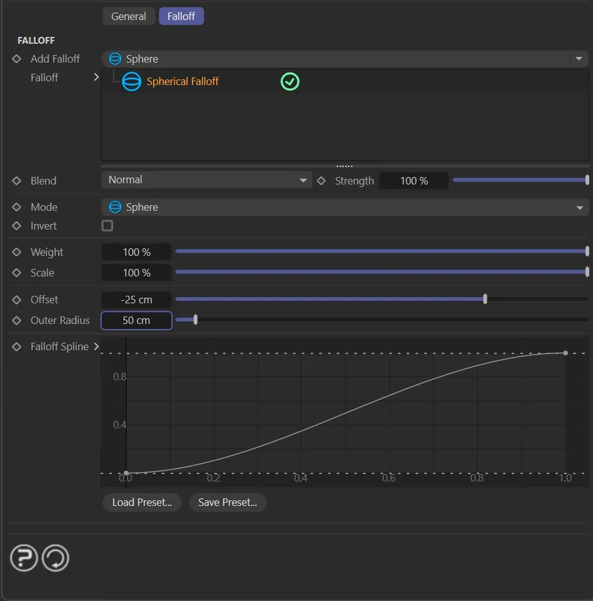The width and height of the screenshot is (593, 601).
Task: Click the Outer Radius input field
Action: pos(136,320)
